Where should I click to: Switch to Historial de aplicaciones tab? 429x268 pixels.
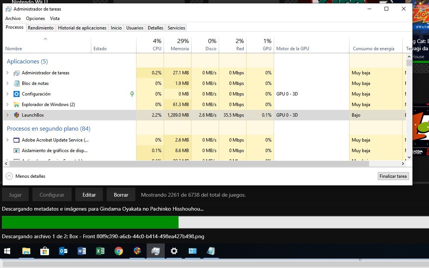click(x=82, y=28)
